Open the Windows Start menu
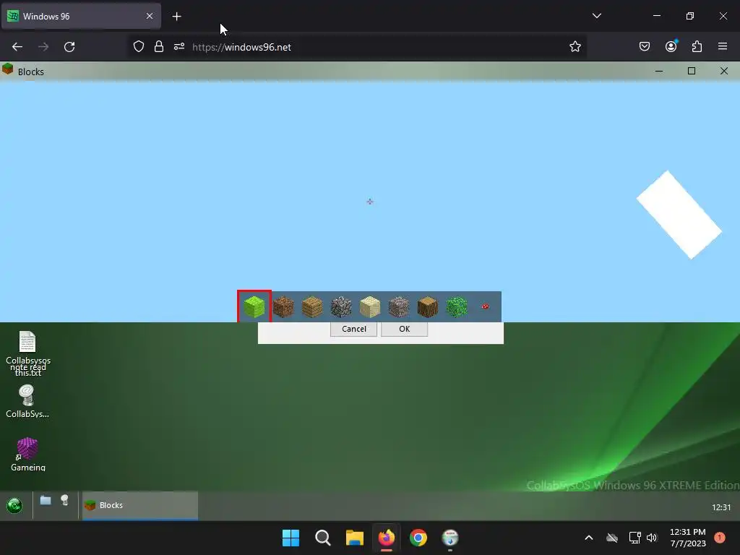 pyautogui.click(x=291, y=538)
